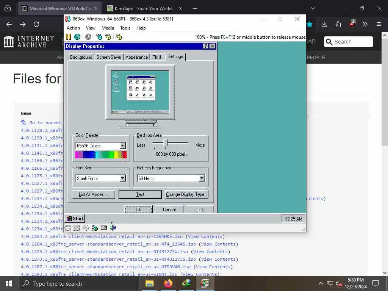The width and height of the screenshot is (388, 291).
Task: Open the Firefox downloads panel
Action: (x=324, y=24)
